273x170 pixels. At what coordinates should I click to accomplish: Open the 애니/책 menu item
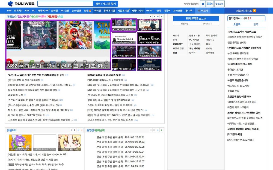click(189, 11)
